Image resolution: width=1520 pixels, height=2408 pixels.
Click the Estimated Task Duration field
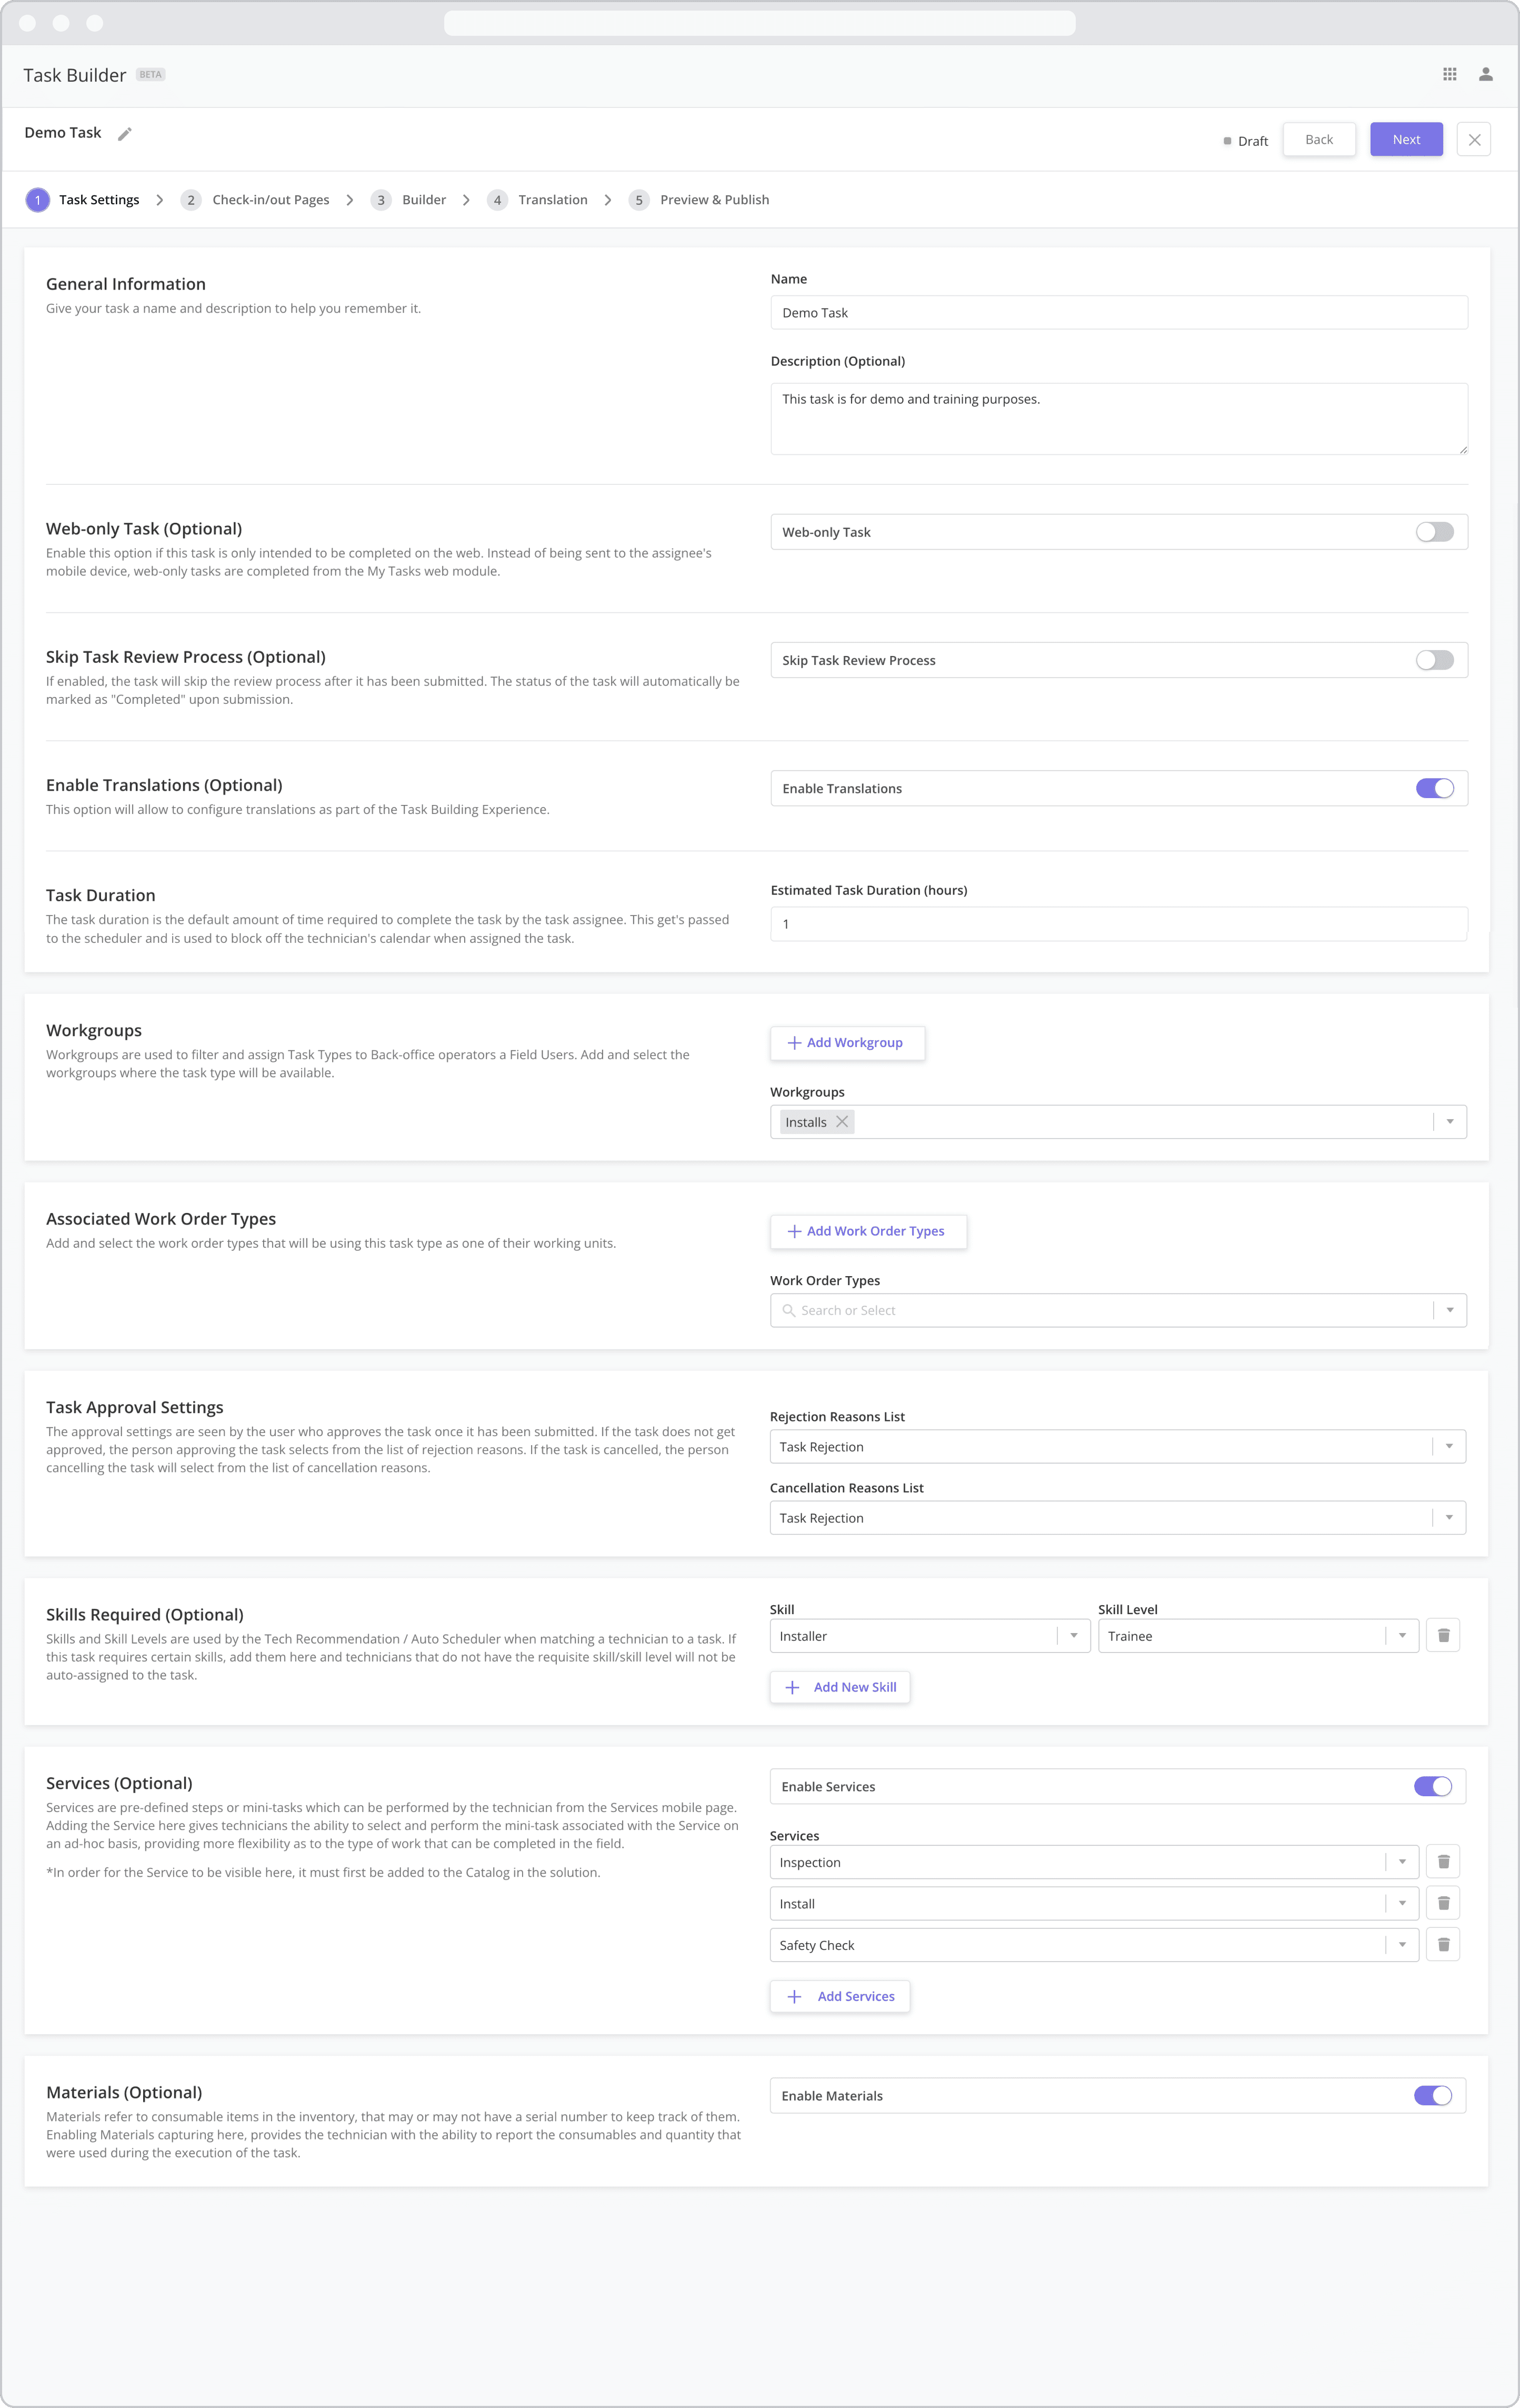tap(1119, 924)
